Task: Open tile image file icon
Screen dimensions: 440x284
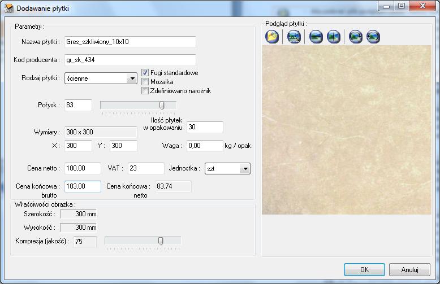Action: point(272,37)
